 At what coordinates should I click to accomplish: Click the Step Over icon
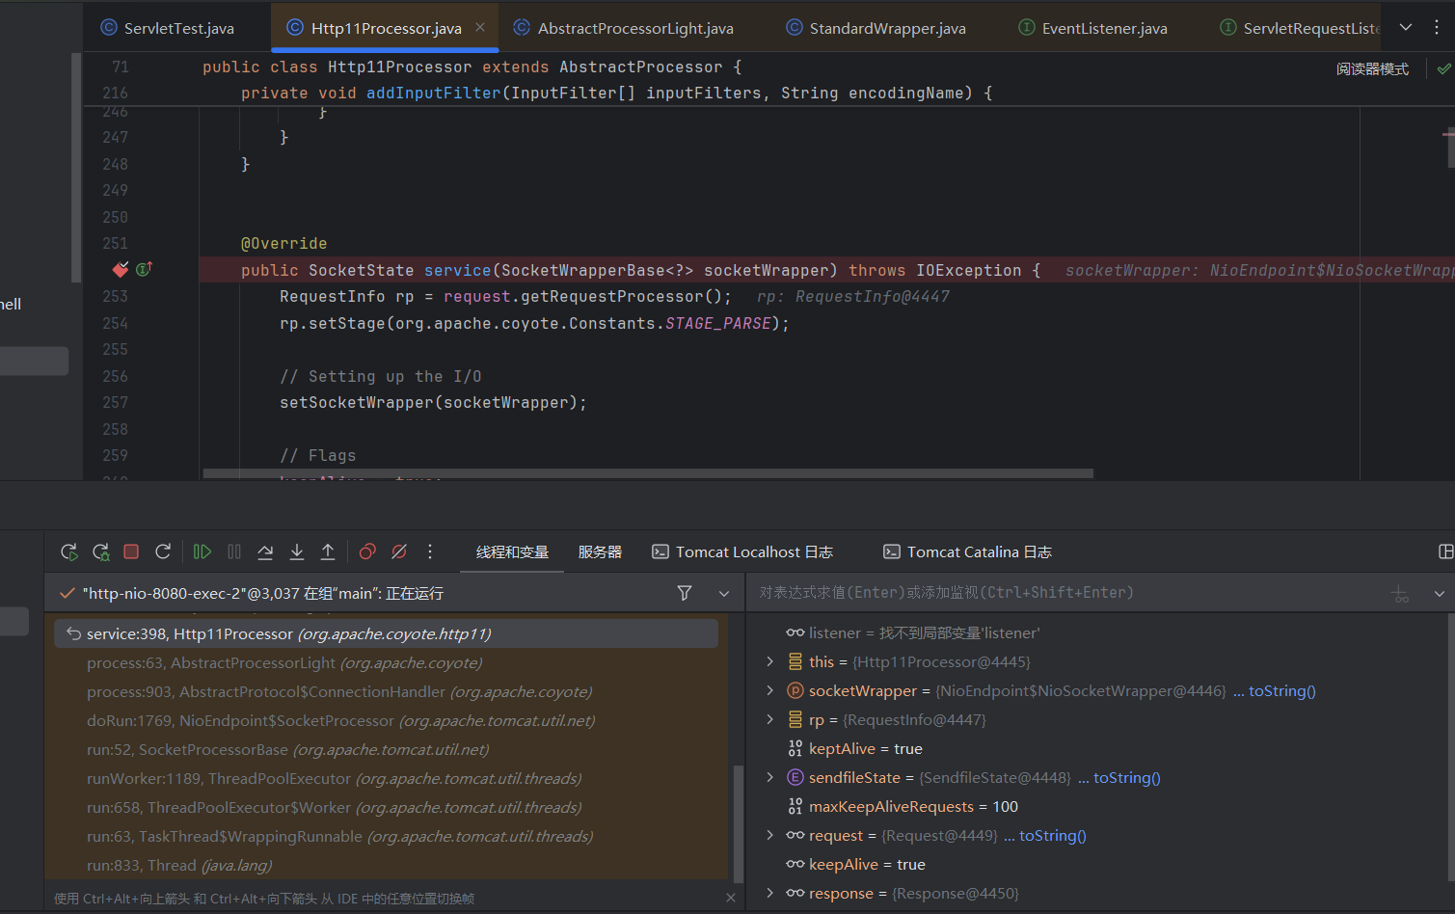point(265,551)
